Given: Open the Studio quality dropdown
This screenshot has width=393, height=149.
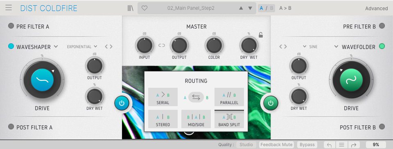Looking at the screenshot, I should (246, 145).
